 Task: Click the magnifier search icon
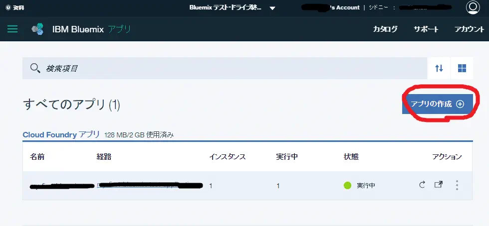[35, 68]
